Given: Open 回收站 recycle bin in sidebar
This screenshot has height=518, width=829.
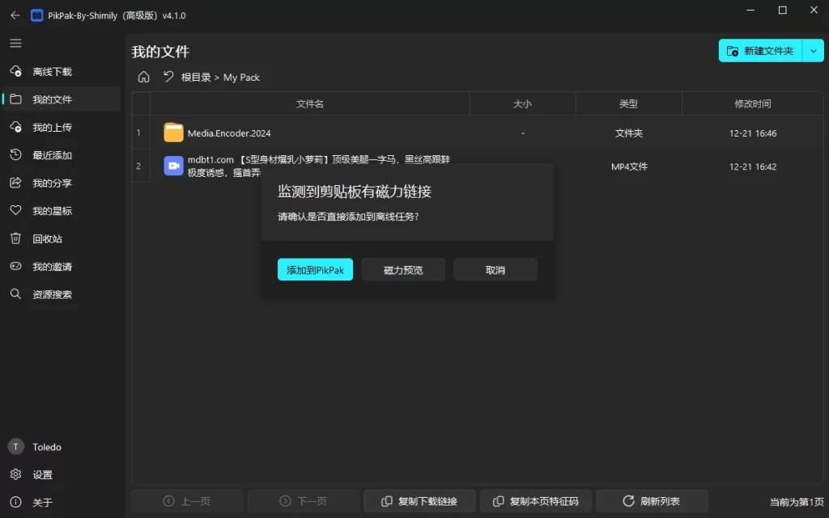Looking at the screenshot, I should coord(47,239).
